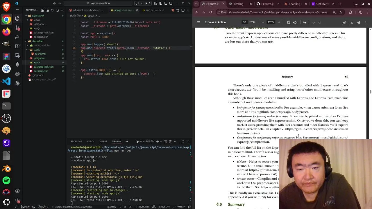The height and width of the screenshot is (209, 372).
Task: Toggle VS Code primary side bar visibility
Action: [x=161, y=3]
